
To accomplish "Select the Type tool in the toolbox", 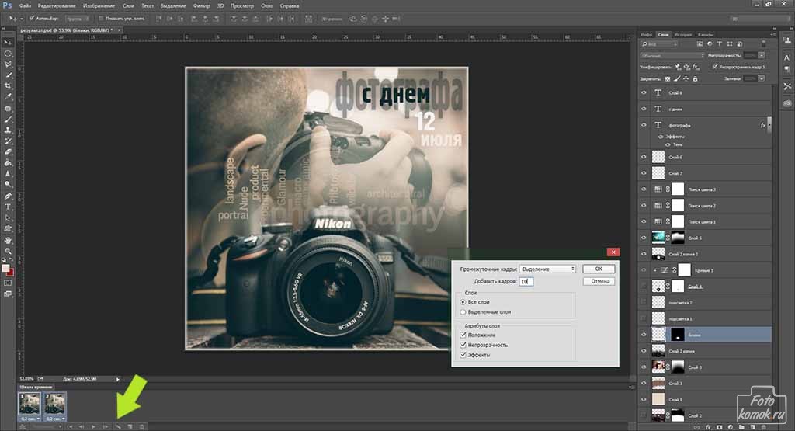I will (x=8, y=207).
